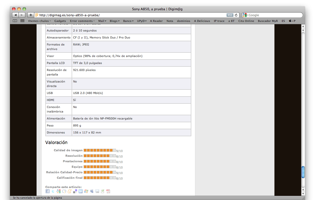Click the 'Batería de ión litio NP-FM500H recargable' cell
The height and width of the screenshot is (200, 315).
tap(131, 118)
